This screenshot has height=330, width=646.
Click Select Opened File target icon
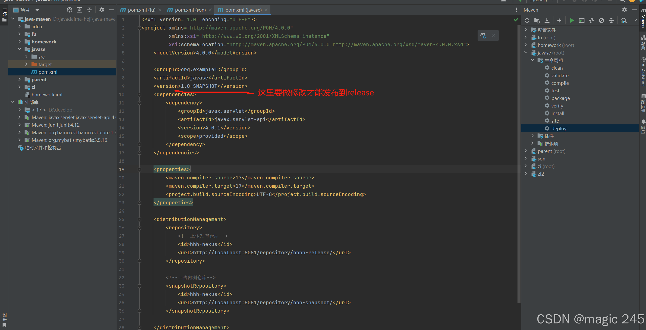[x=70, y=10]
